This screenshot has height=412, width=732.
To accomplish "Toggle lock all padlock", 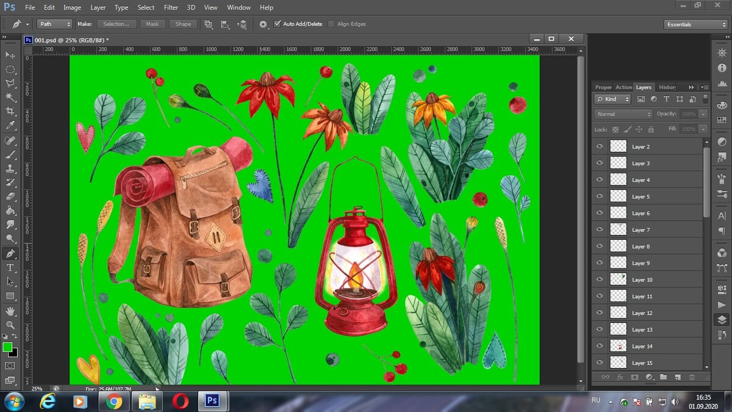I will 651,129.
